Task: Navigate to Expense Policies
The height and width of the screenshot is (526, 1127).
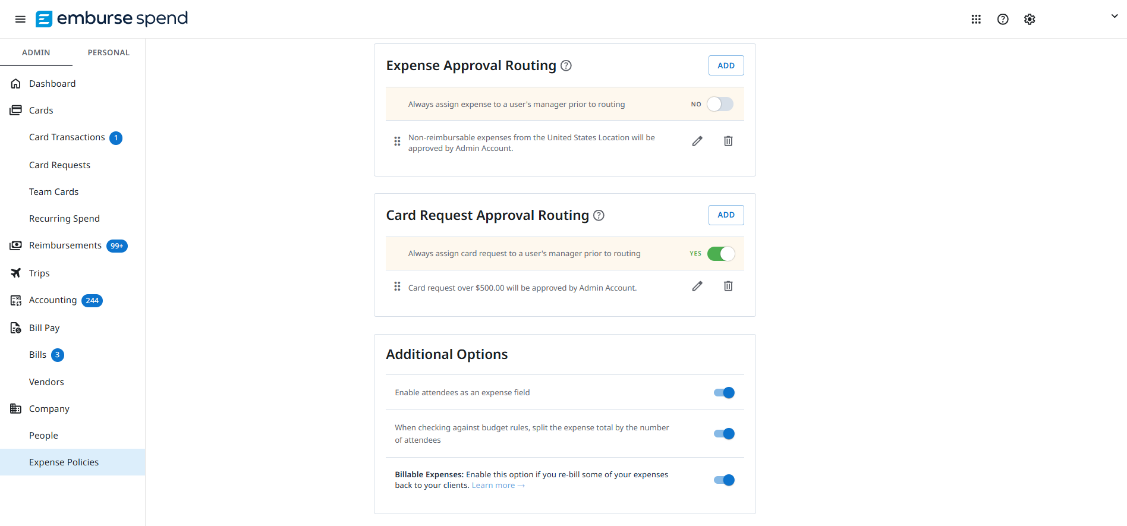Action: (64, 462)
